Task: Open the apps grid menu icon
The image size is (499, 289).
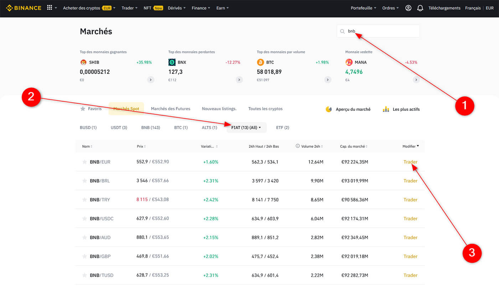Action: [50, 8]
